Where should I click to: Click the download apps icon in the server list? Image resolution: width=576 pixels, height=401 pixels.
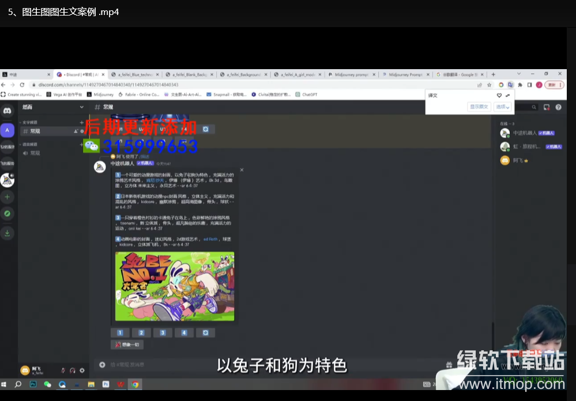[x=7, y=233]
